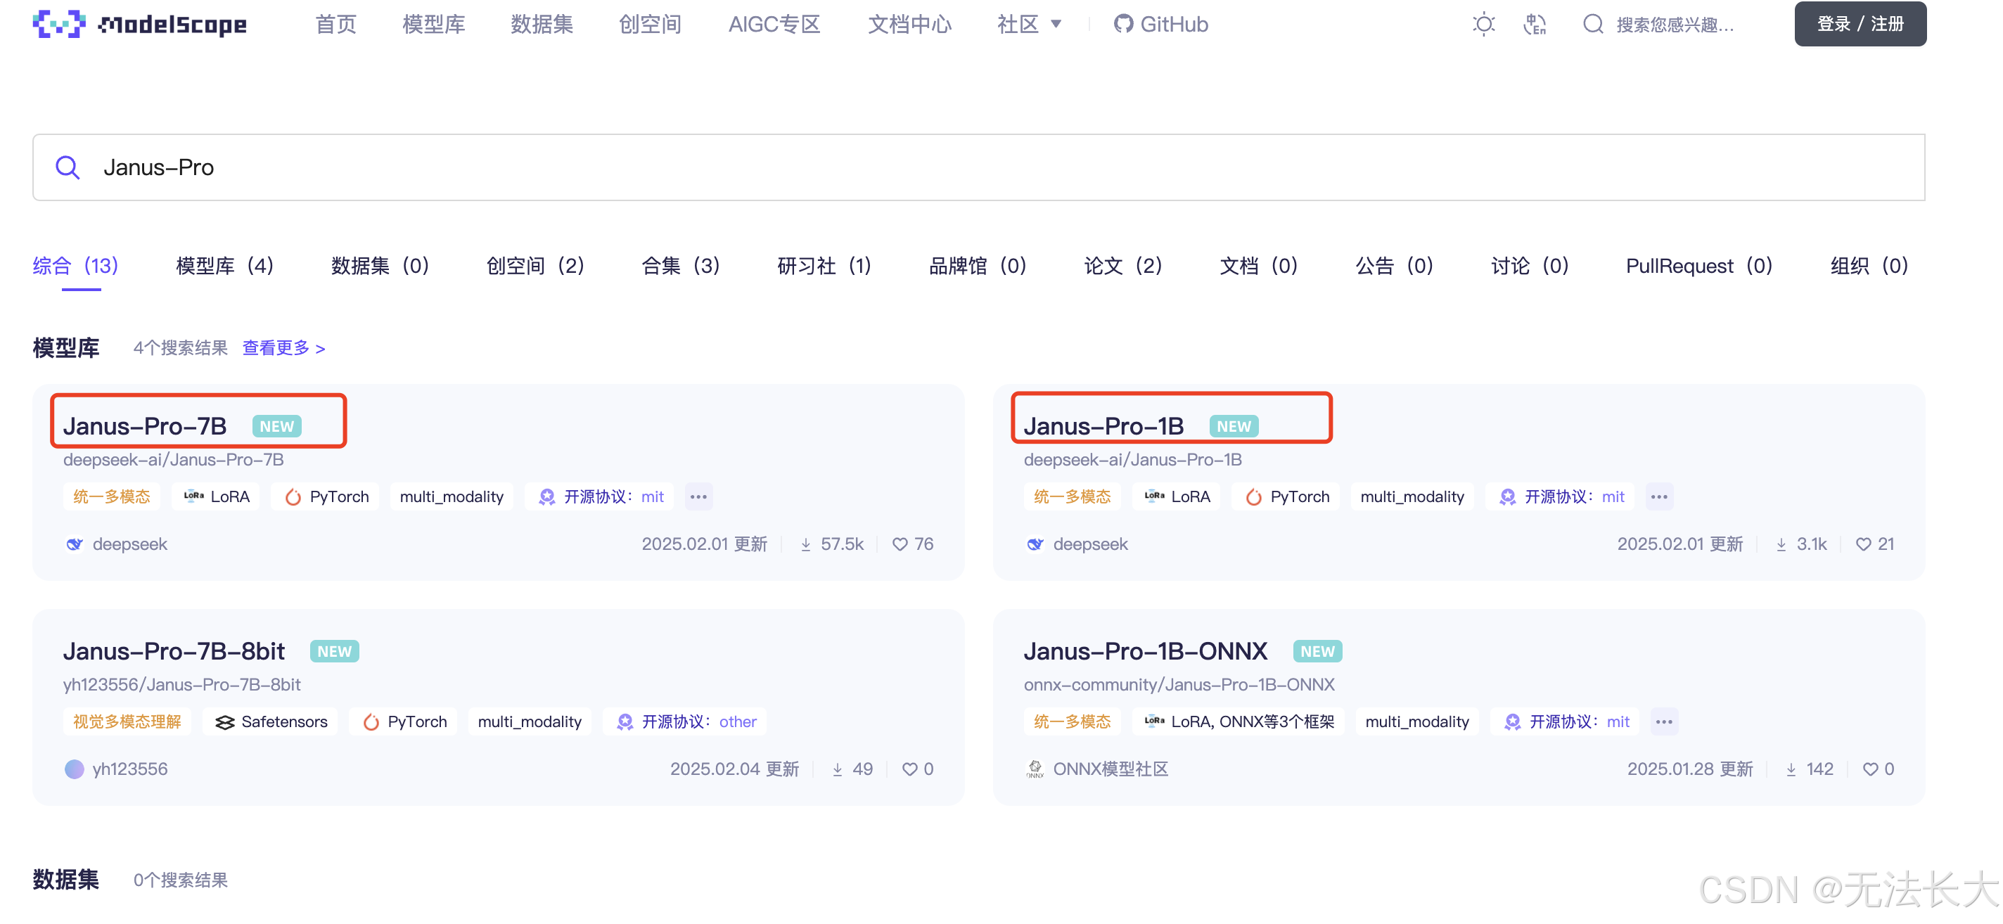
Task: Click the ModelScope logo icon
Action: pos(58,24)
